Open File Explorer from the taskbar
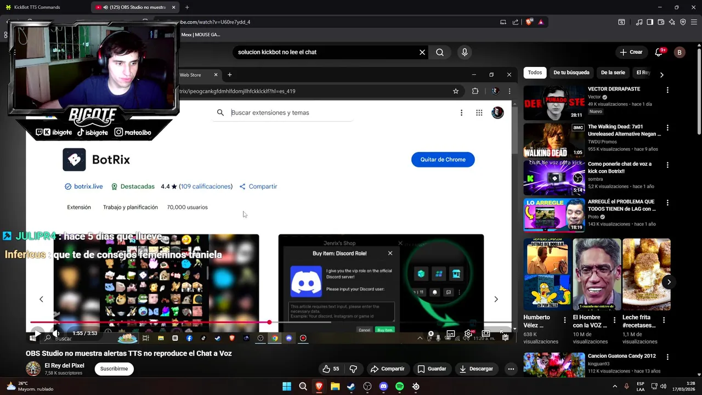Image resolution: width=702 pixels, height=395 pixels. (x=335, y=386)
